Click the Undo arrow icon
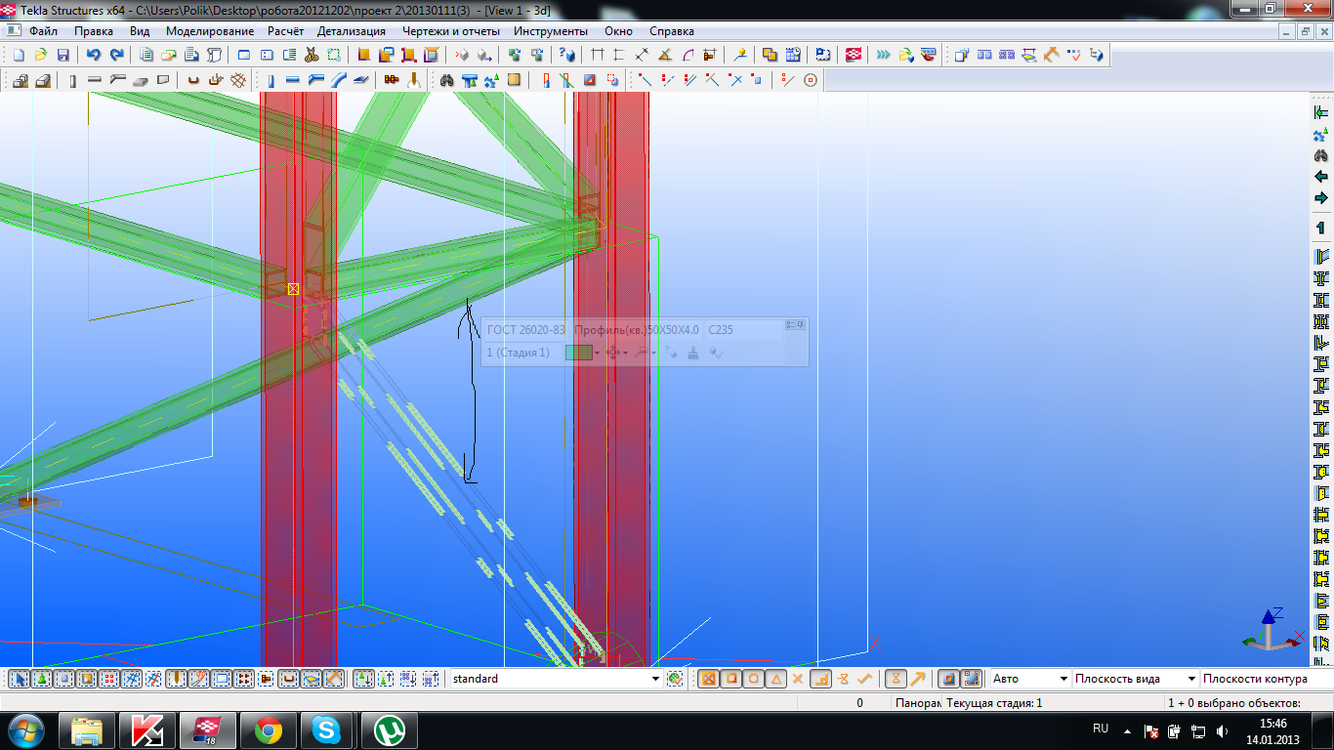Viewport: 1334px width, 750px height. tap(94, 55)
